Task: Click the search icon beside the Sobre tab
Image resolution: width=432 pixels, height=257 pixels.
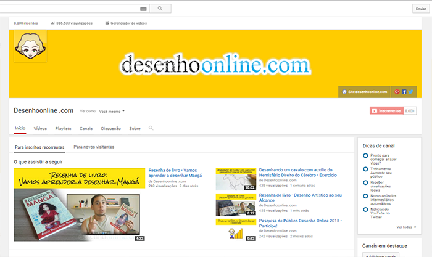Action: pos(151,128)
